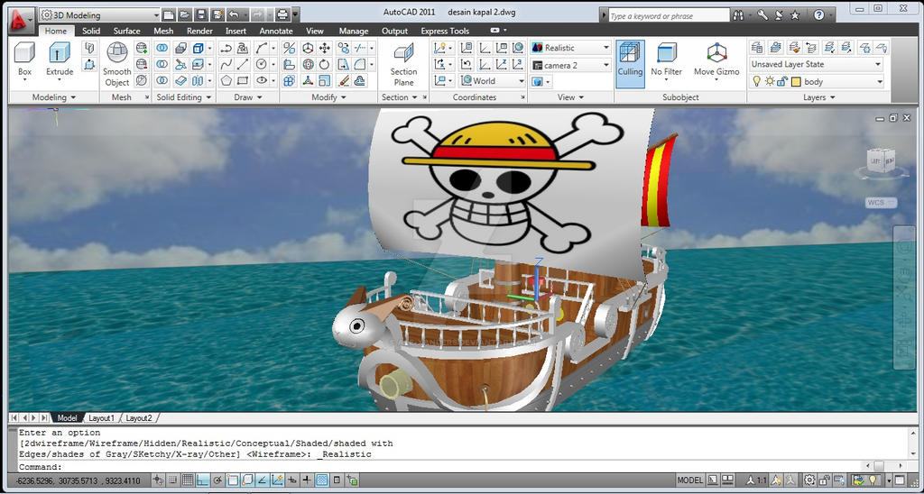
Task: Expand the Modify panel
Action: pos(328,97)
